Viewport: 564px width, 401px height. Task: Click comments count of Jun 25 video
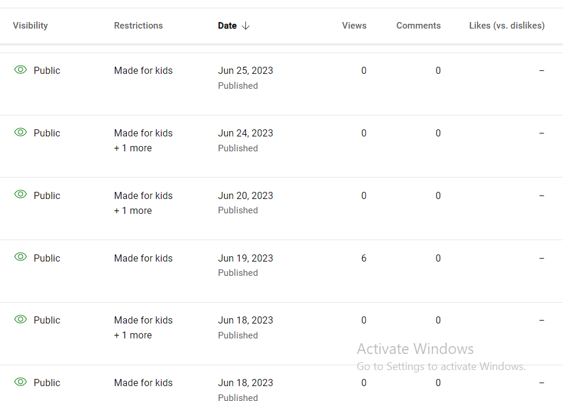(x=438, y=70)
